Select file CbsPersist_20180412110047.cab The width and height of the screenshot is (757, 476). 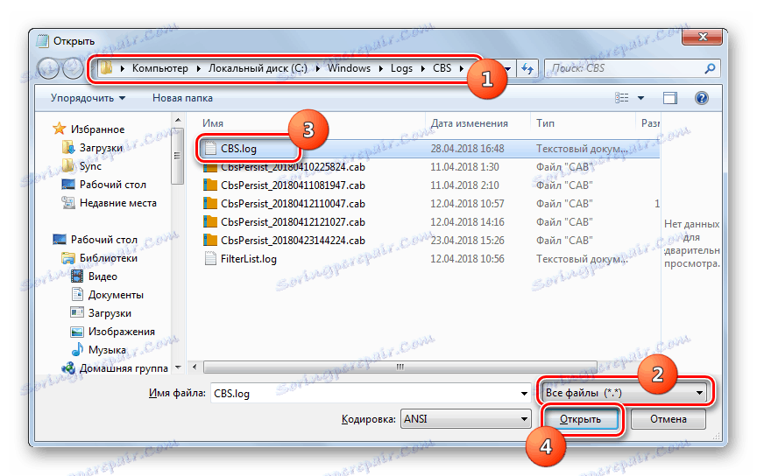point(293,204)
